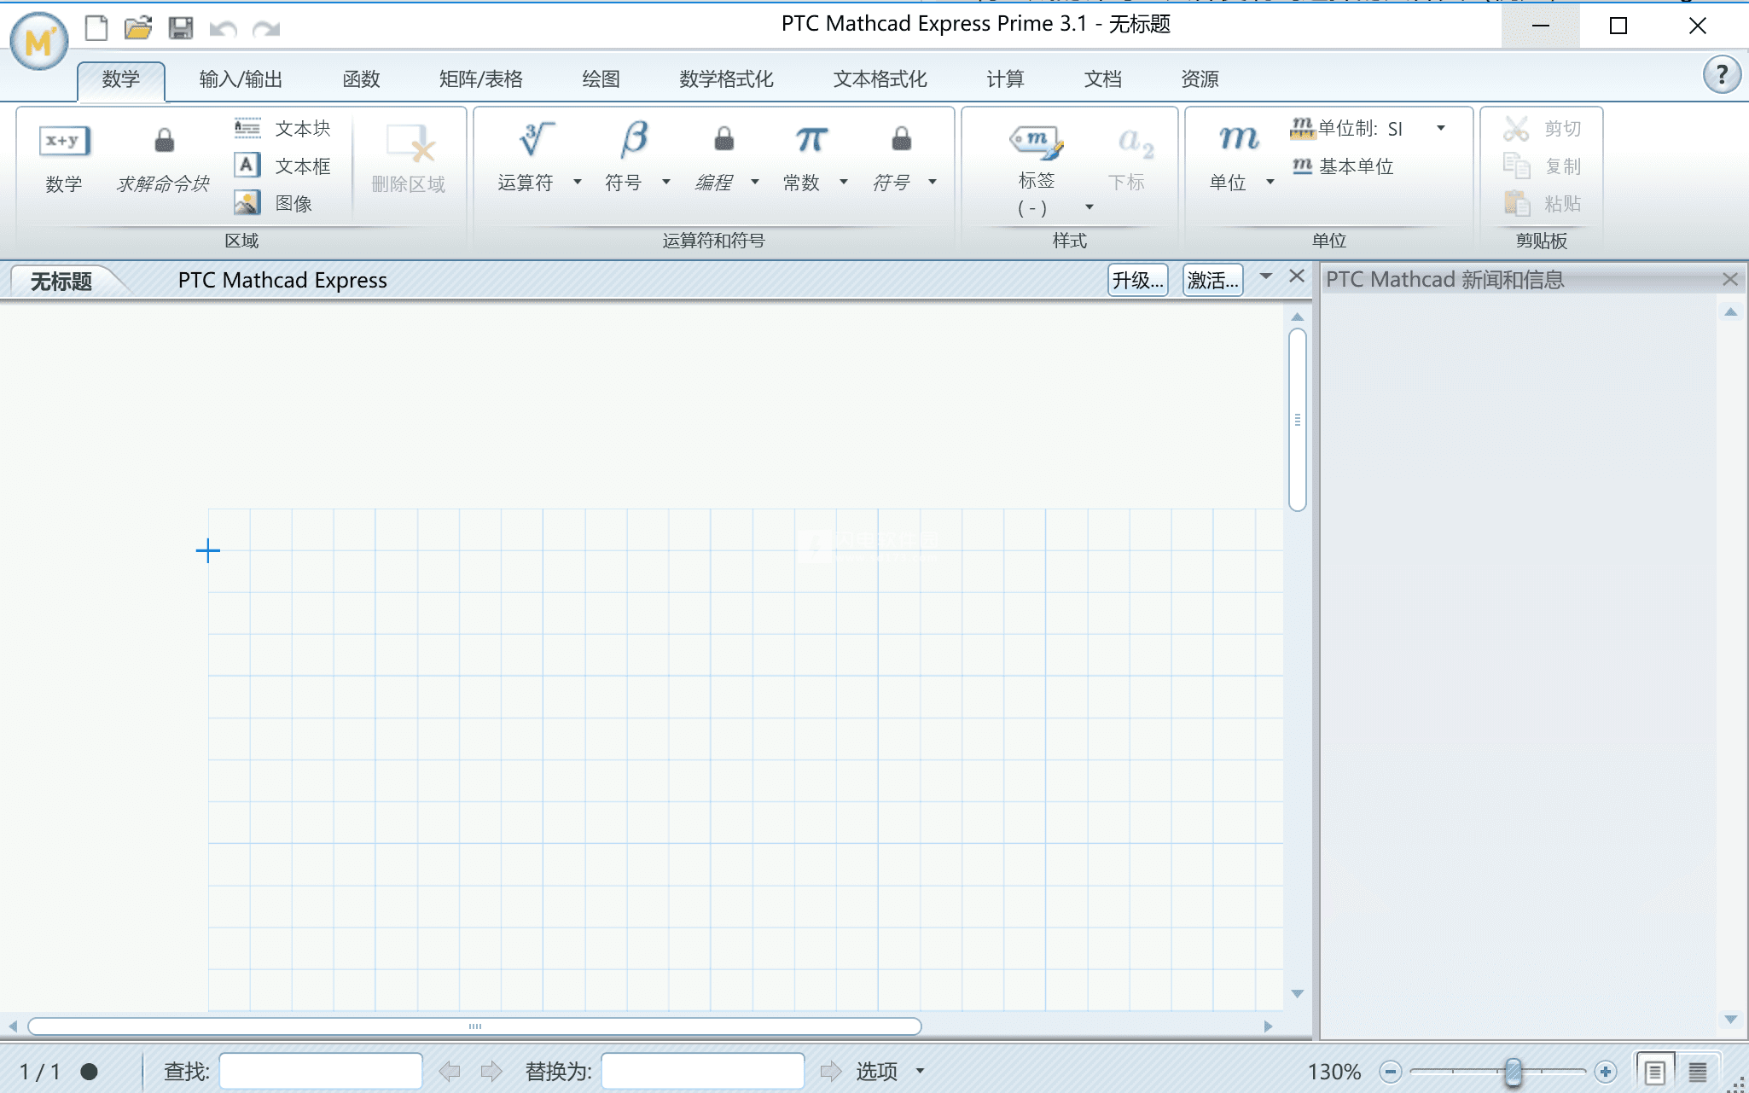Switch to page view layout in status bar
This screenshot has height=1093, width=1749.
click(x=1655, y=1071)
